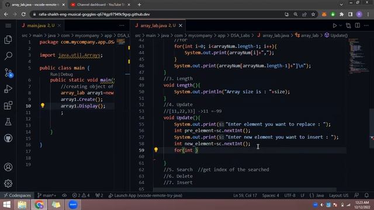This screenshot has width=374, height=210.
Task: Click the main branch in status bar
Action: (47, 195)
